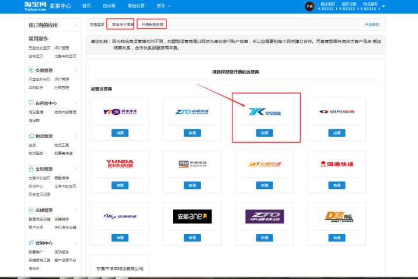
Task: Expand 我订购的应用 sidebar section
Action: 75,26
